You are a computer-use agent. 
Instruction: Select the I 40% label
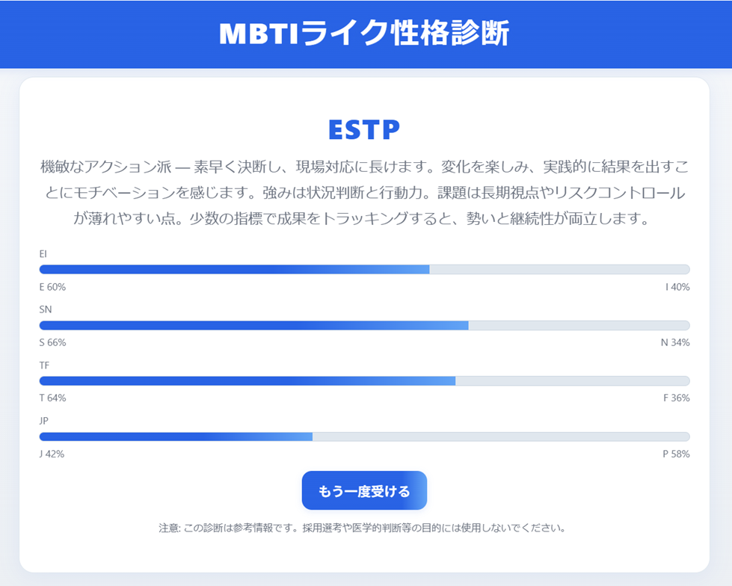(677, 287)
